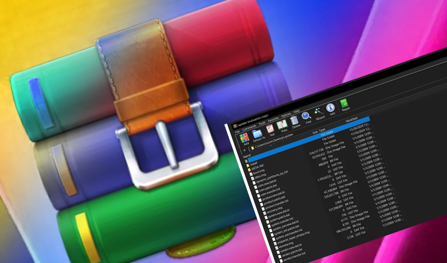This screenshot has height=263, width=447.
Task: Select the system.new.dat.br file
Action: (279, 212)
